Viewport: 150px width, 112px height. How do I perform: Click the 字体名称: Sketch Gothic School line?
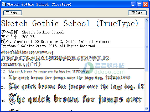32,32
